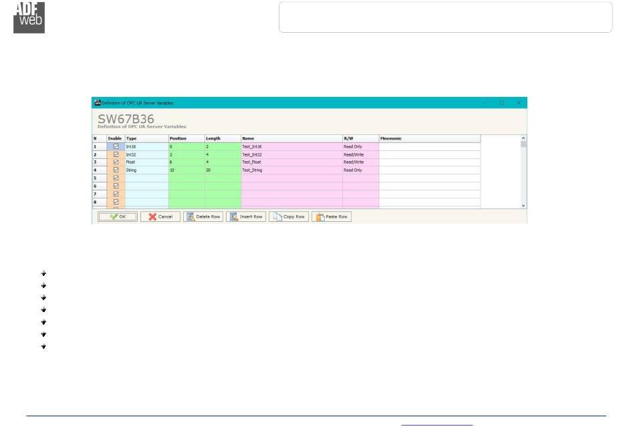Click the OK button with green checkmark
Viewport: 635px width, 437px height.
pos(117,216)
